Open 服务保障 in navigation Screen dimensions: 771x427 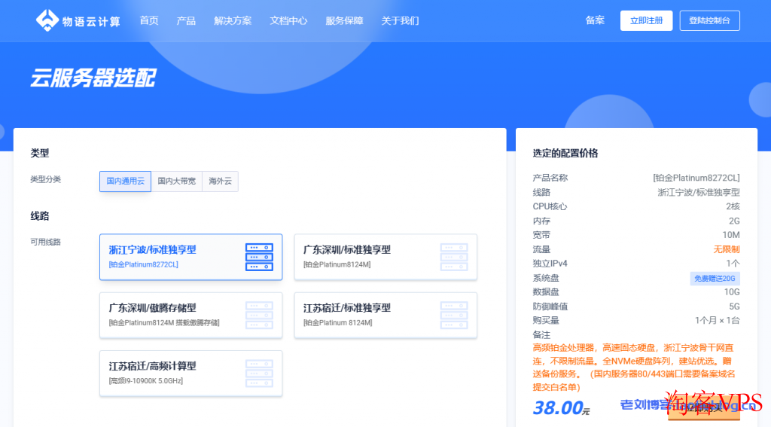click(x=344, y=20)
